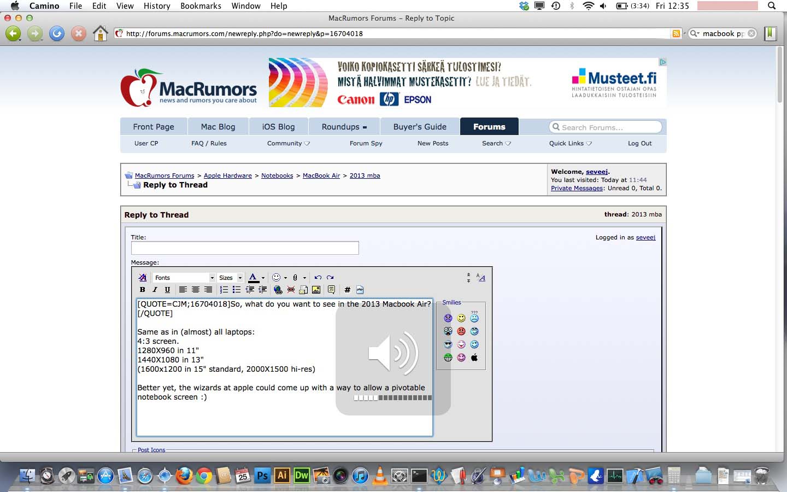Wrap selection in CODE tags (# icon)

(347, 290)
